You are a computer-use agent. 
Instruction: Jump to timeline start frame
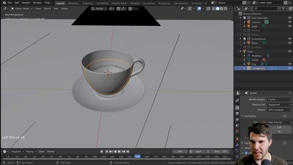coord(107,152)
